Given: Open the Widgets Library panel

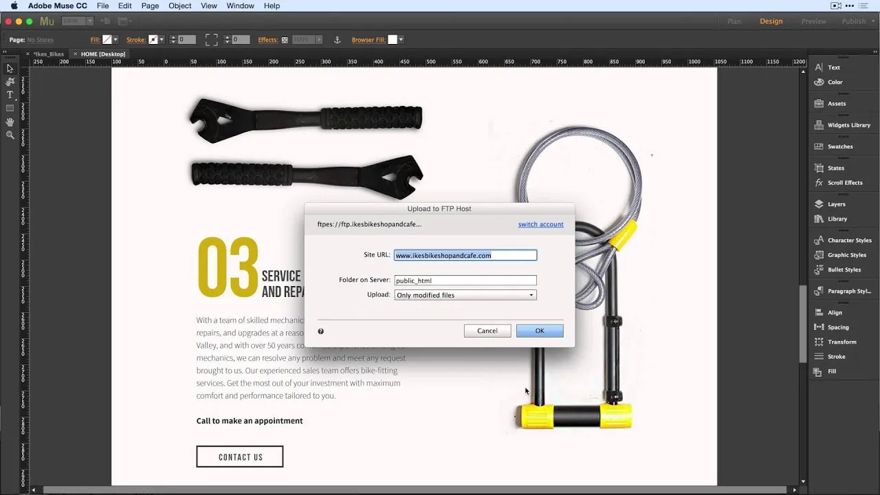Looking at the screenshot, I should [x=842, y=125].
